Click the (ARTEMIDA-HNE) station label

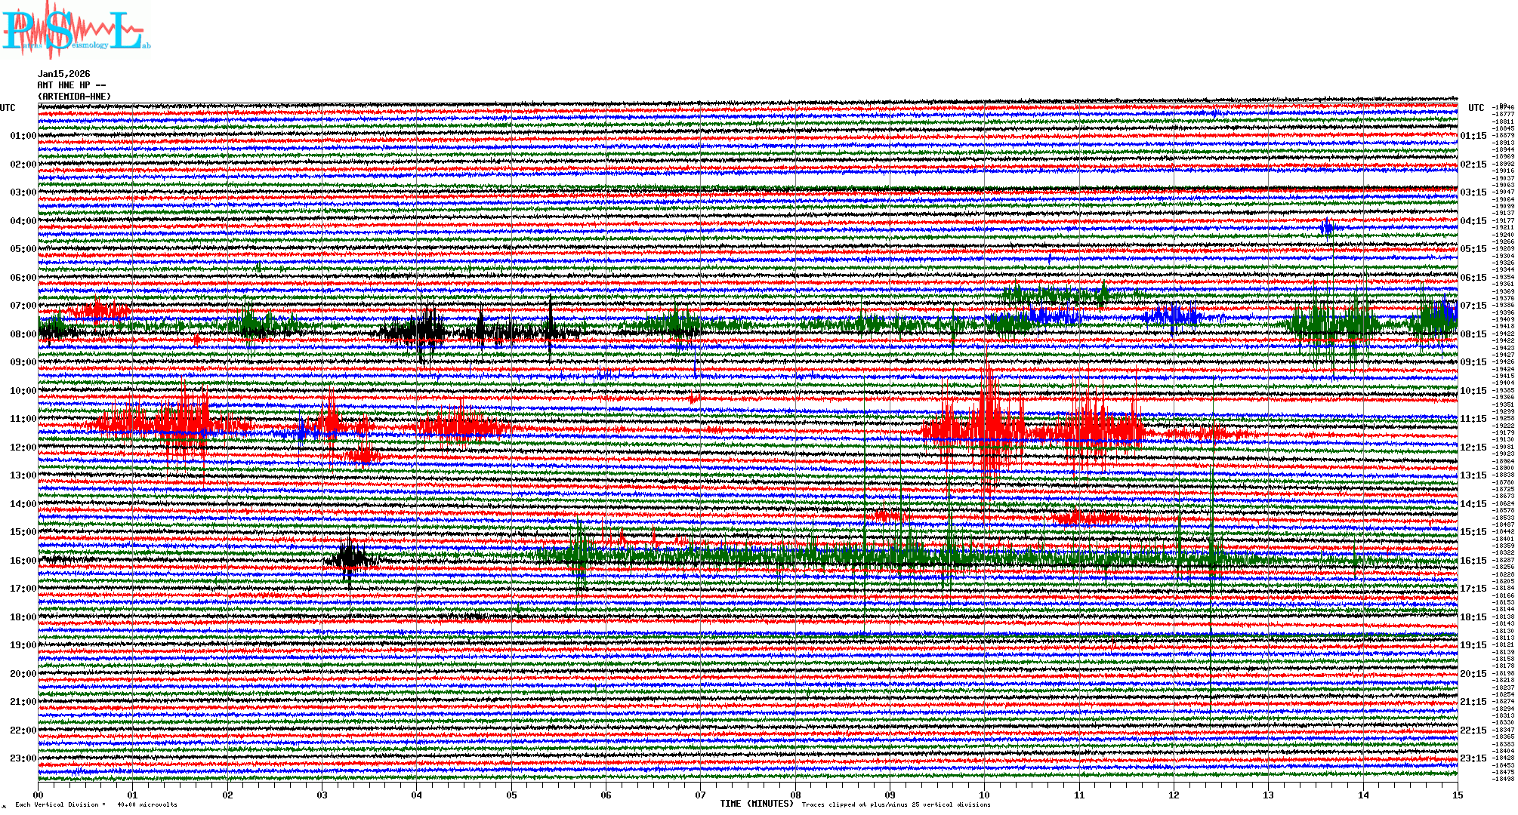[x=75, y=97]
